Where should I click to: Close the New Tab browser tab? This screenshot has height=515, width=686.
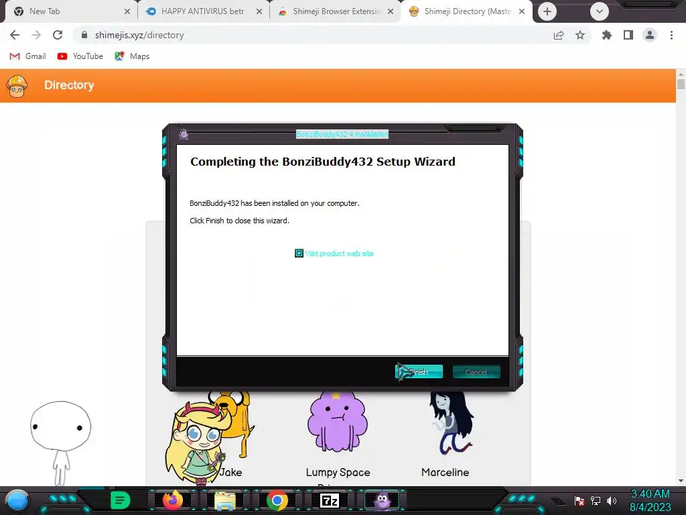[127, 11]
